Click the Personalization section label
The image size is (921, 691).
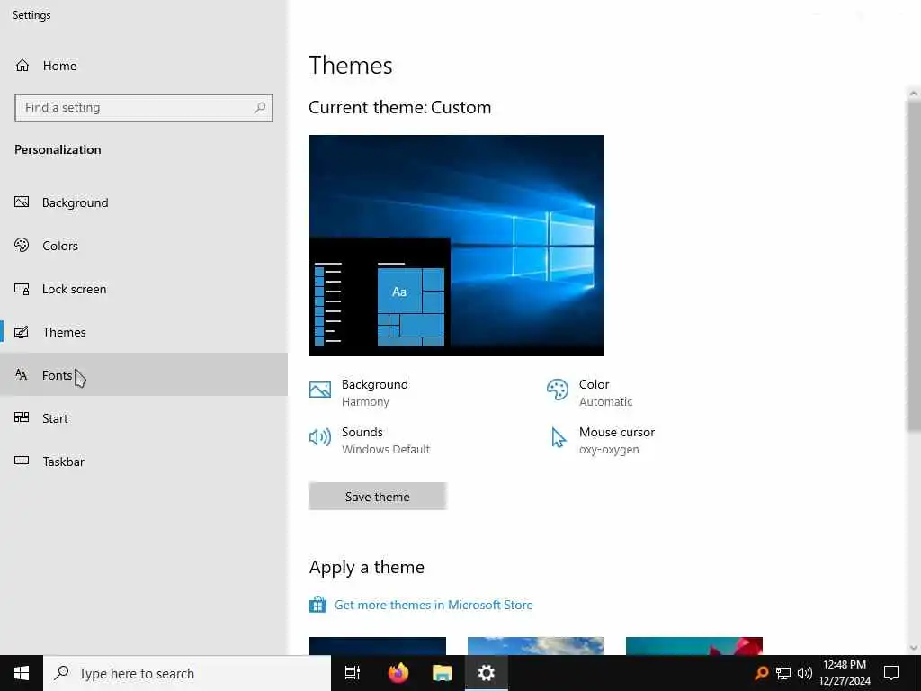pyautogui.click(x=58, y=149)
